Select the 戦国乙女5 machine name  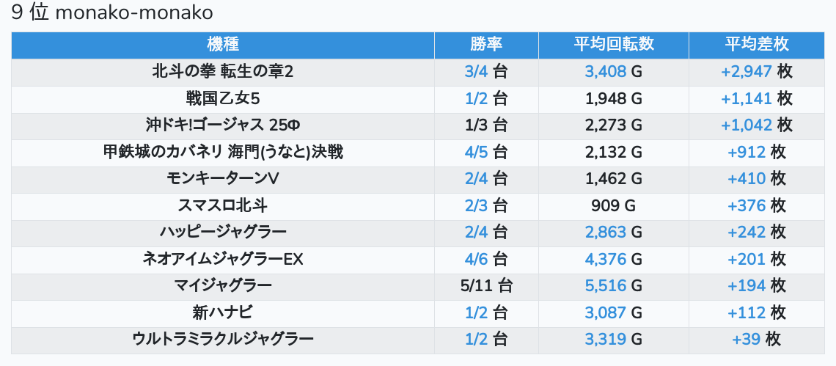pyautogui.click(x=223, y=99)
